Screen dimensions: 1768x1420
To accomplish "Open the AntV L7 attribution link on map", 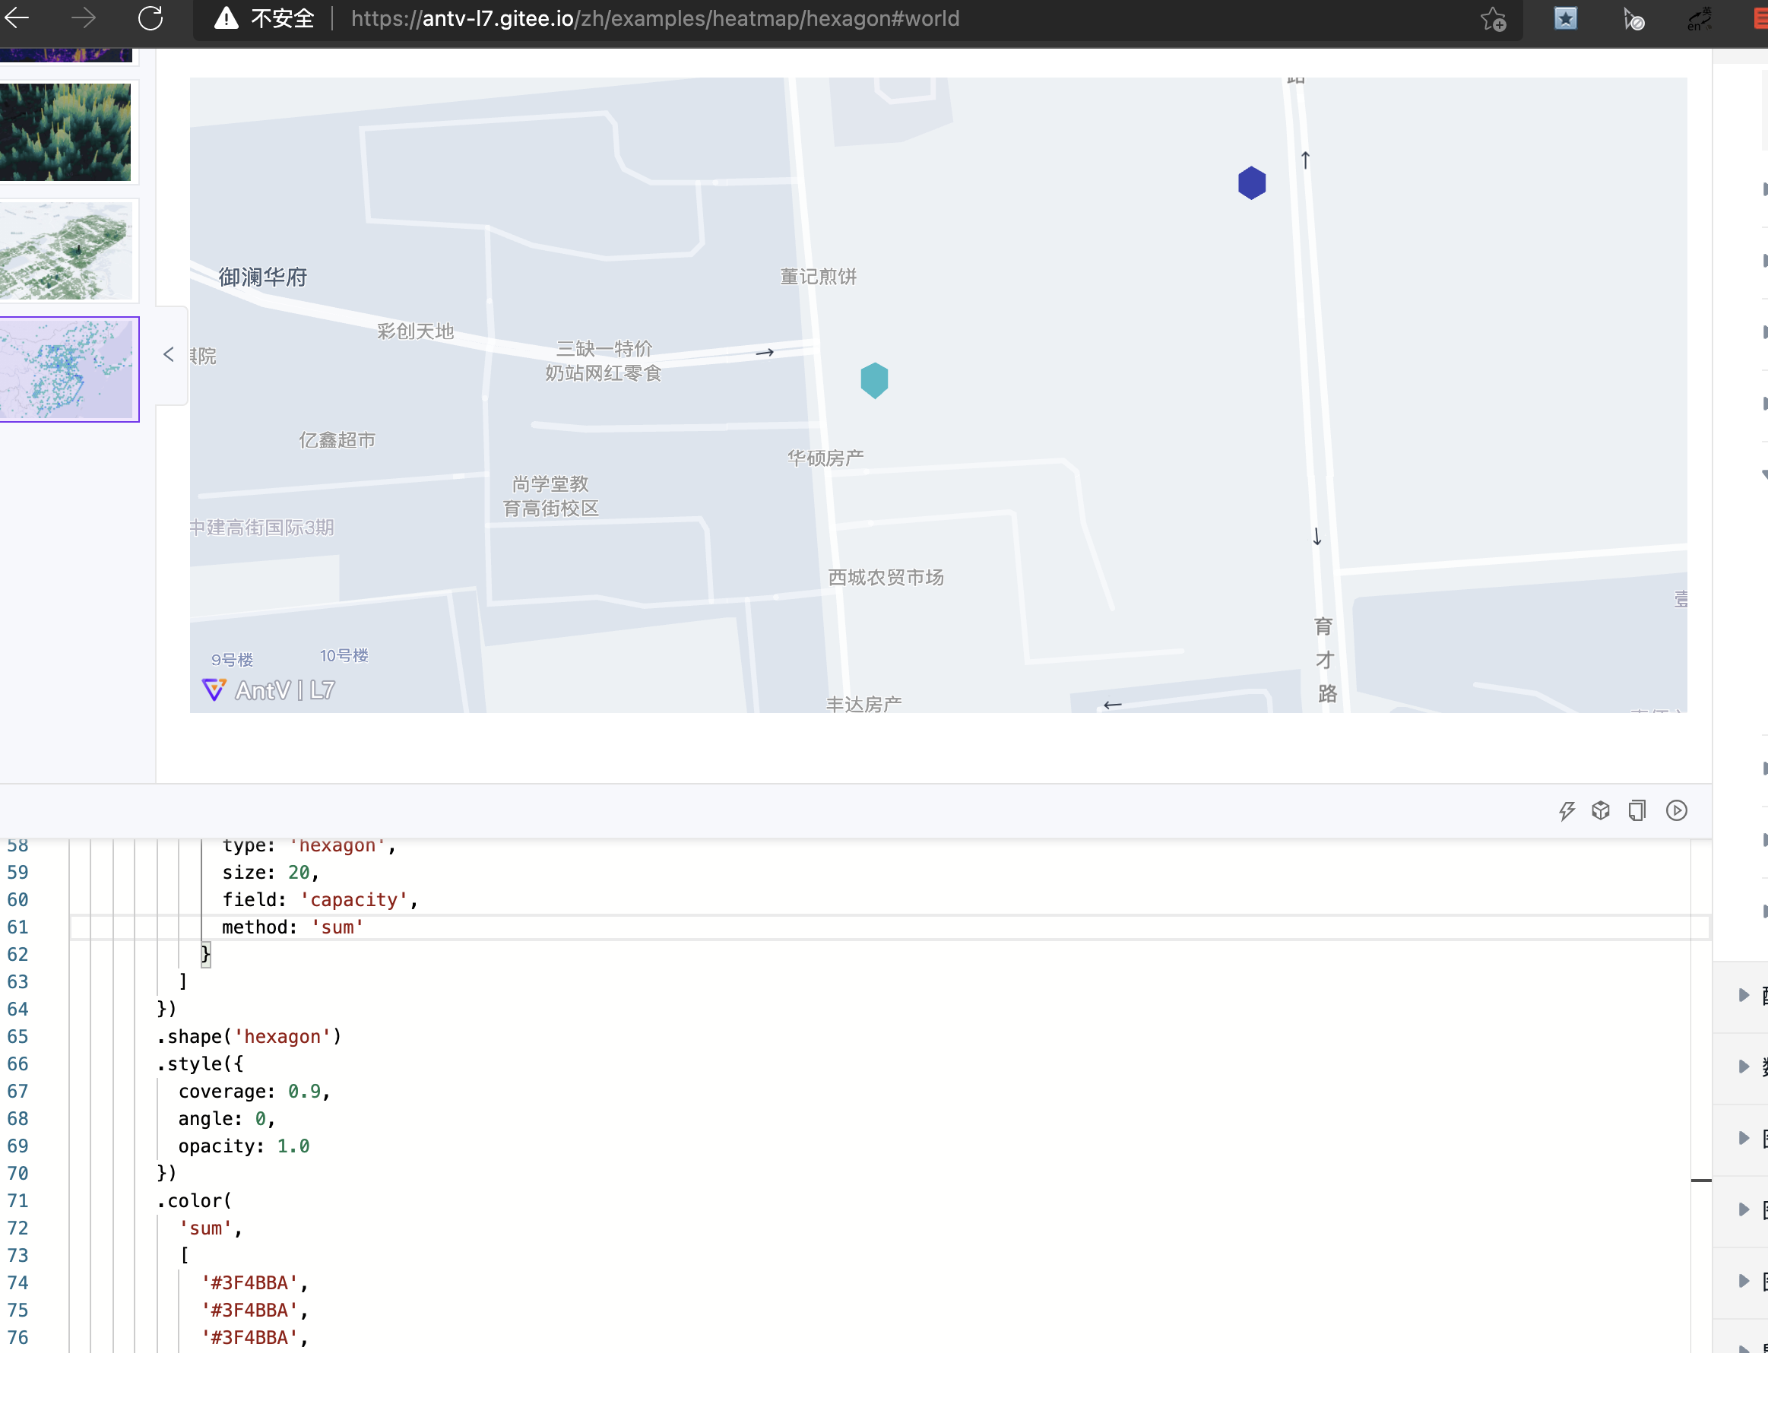I will [x=268, y=690].
